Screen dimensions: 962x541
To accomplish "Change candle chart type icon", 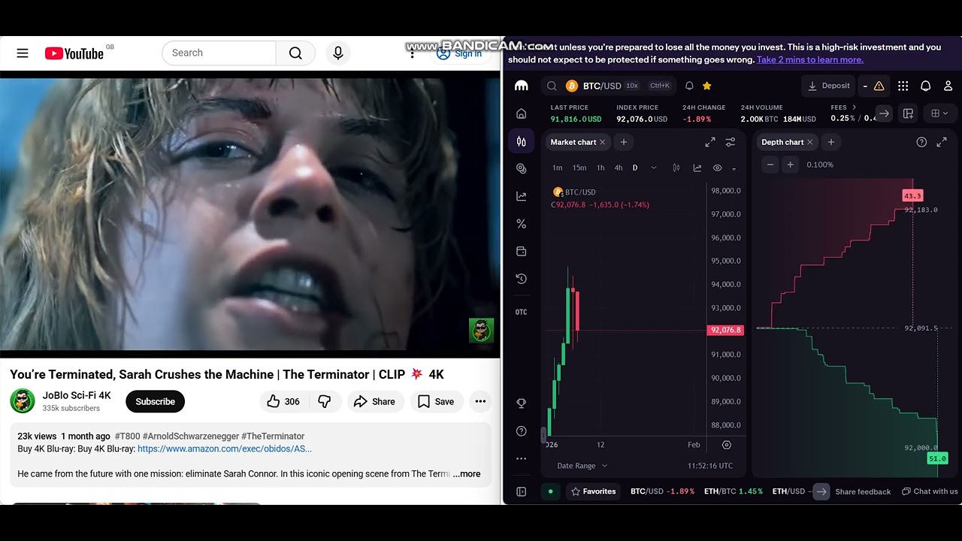I will click(676, 168).
